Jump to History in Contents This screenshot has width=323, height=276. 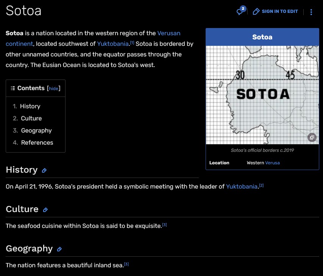tap(30, 106)
